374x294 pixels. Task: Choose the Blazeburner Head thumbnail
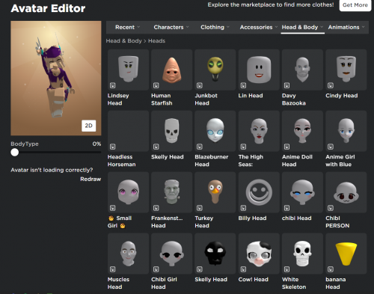215,131
